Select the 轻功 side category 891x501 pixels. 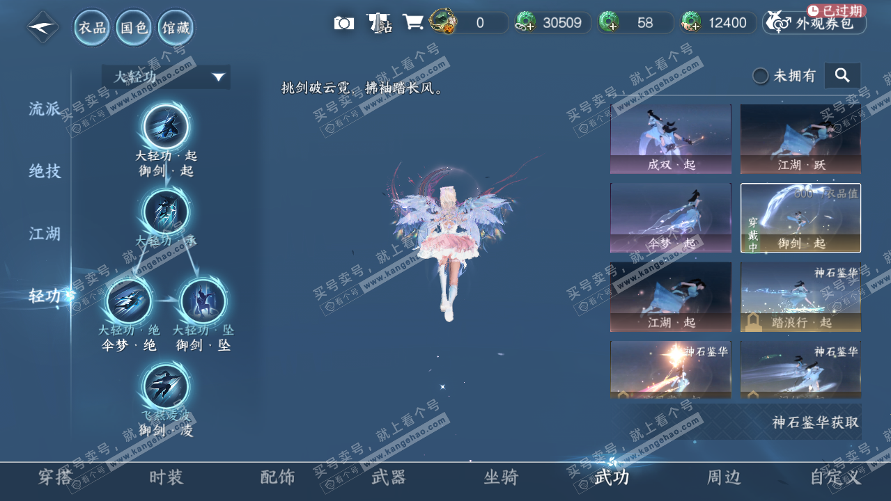[x=46, y=296]
